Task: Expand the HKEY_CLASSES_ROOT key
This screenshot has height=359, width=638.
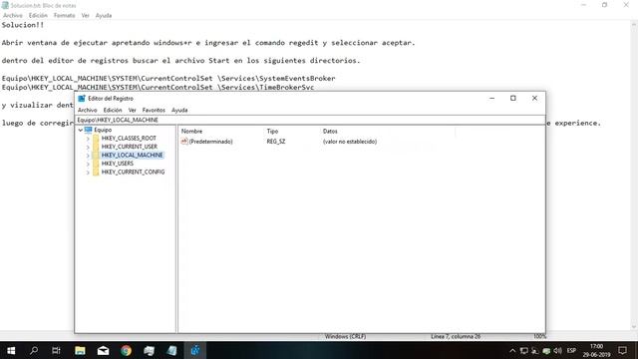Action: 88,139
